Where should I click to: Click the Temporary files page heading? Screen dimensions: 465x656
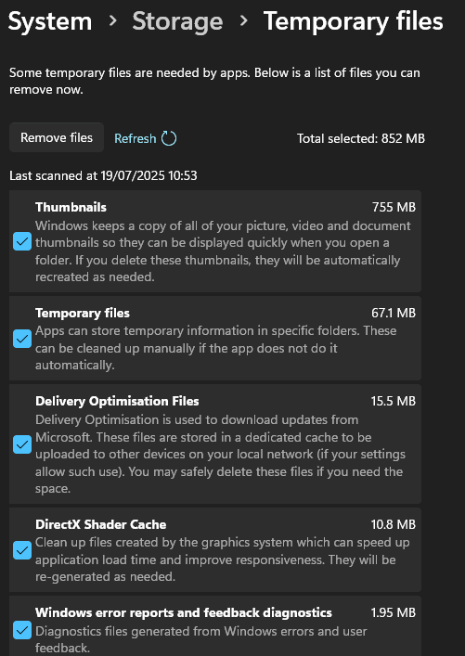point(354,21)
